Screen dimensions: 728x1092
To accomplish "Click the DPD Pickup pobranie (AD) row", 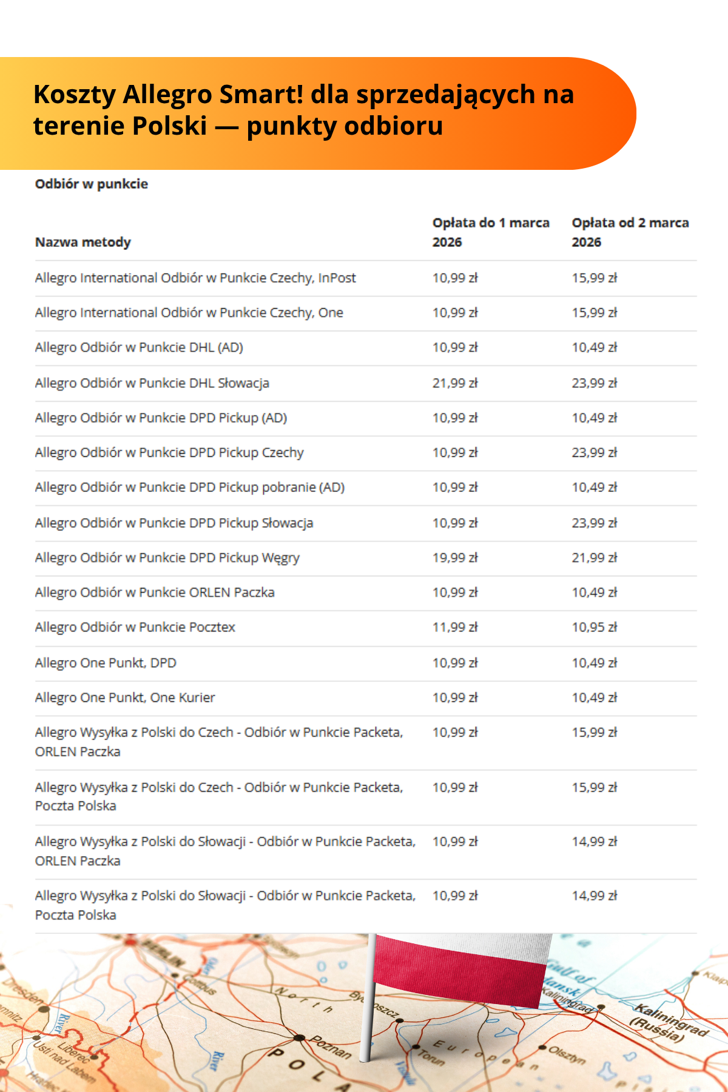I will tap(190, 487).
